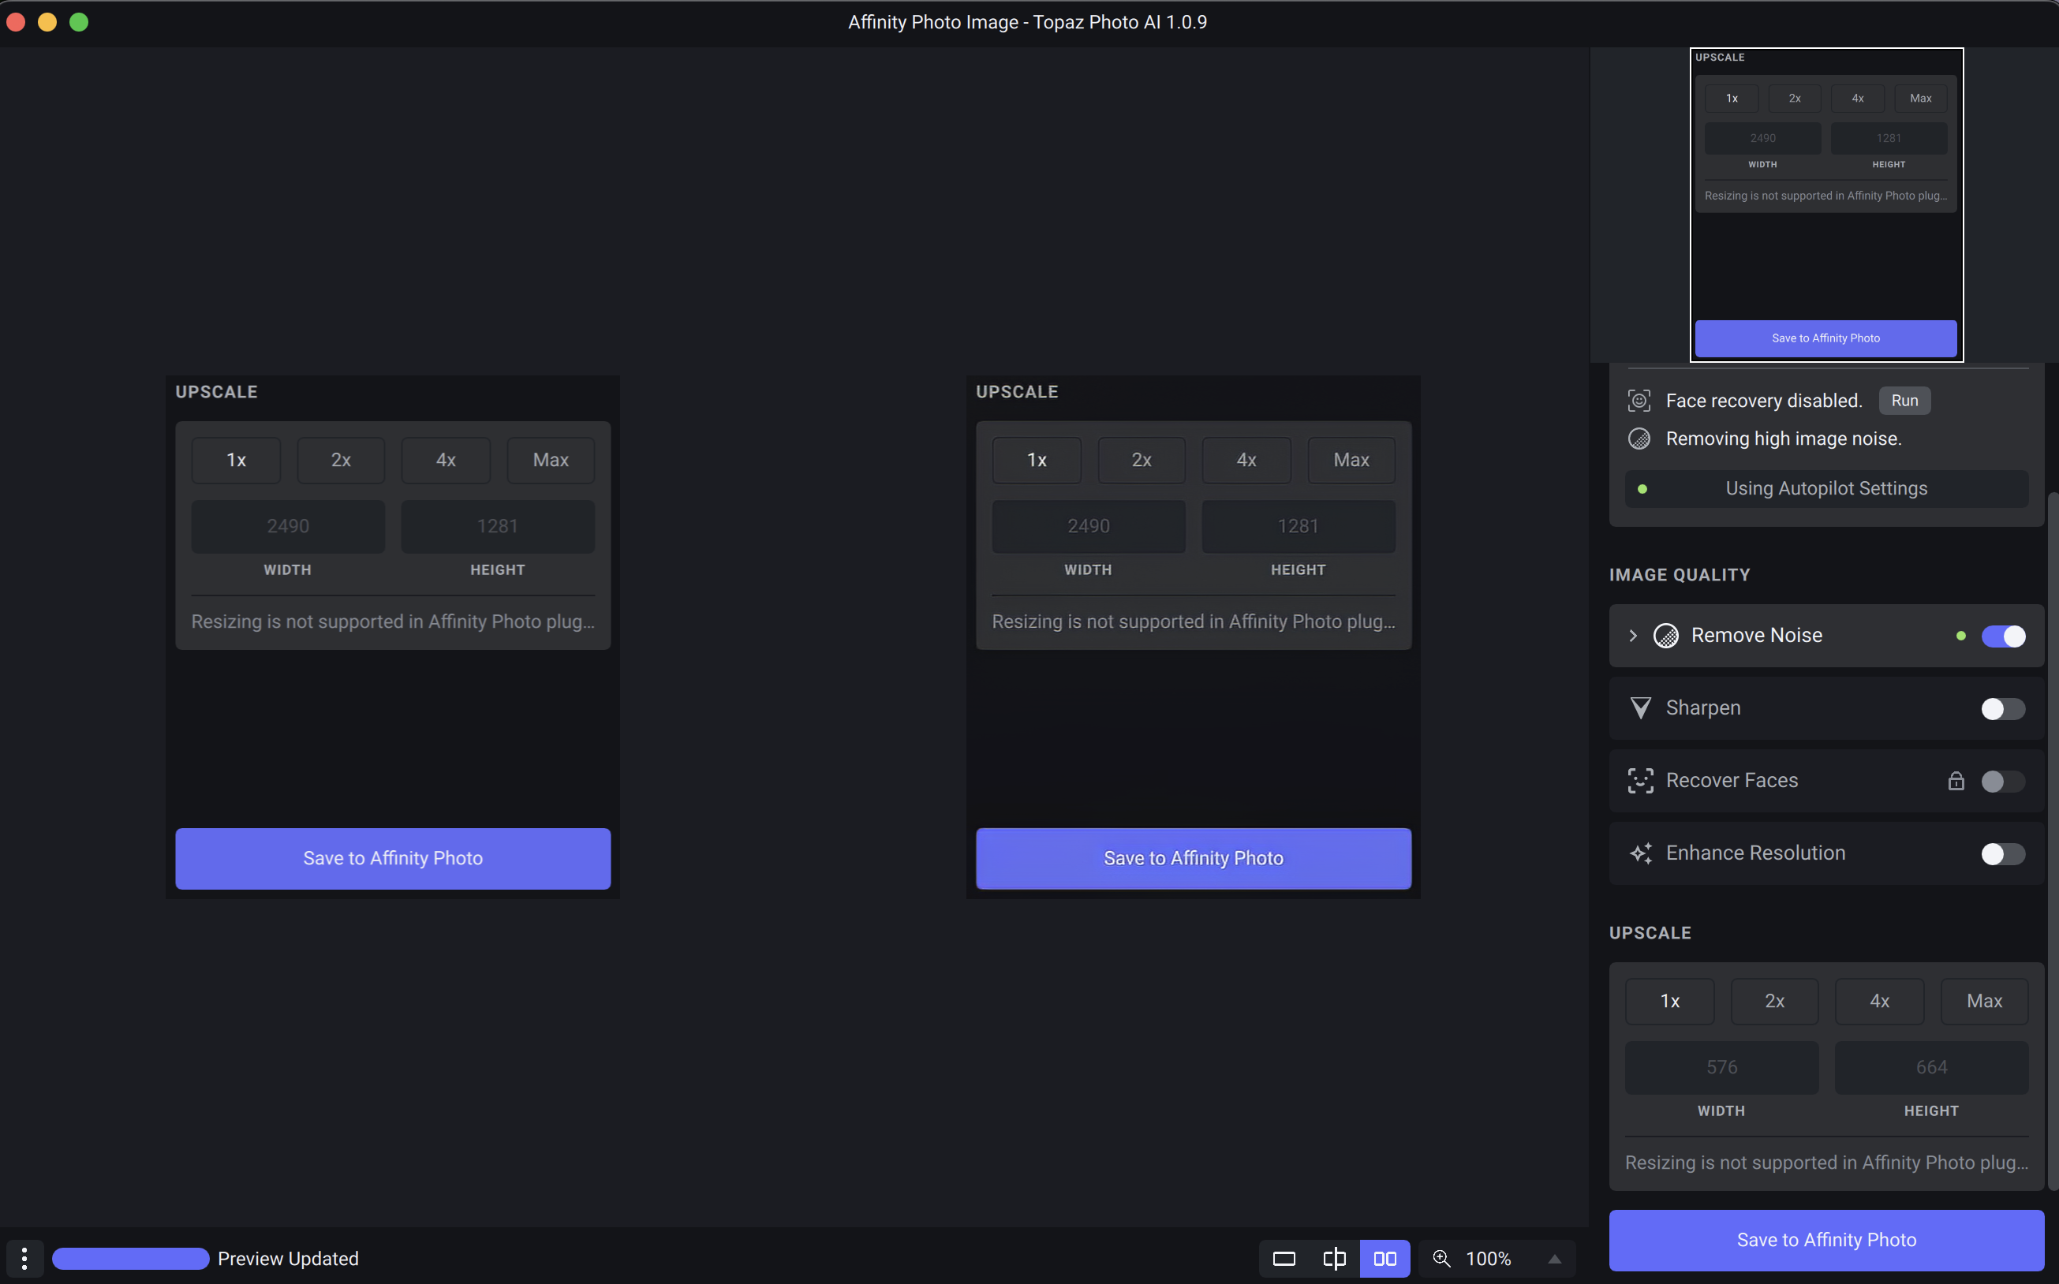Click the Remove Noise label

point(1756,635)
